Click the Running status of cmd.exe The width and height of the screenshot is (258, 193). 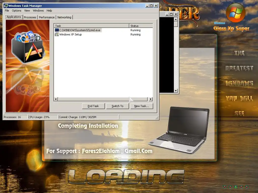pyautogui.click(x=135, y=30)
